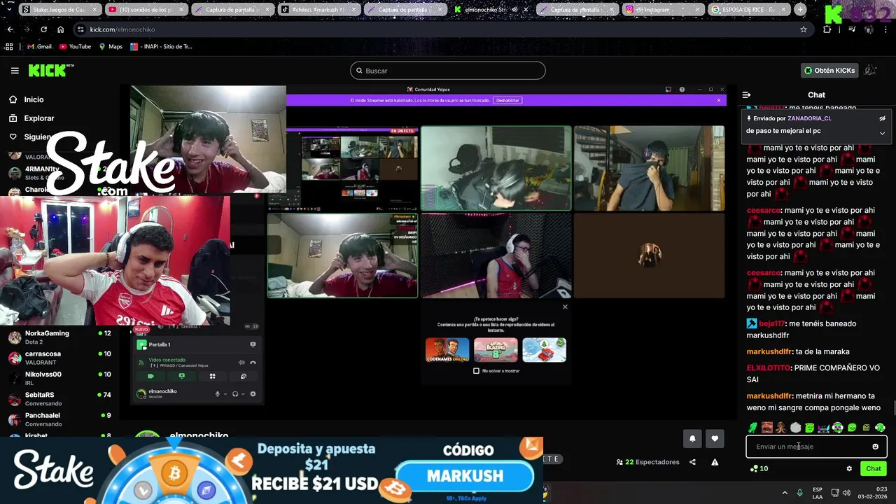This screenshot has width=896, height=504.
Task: Open new browser tab
Action: [x=800, y=10]
